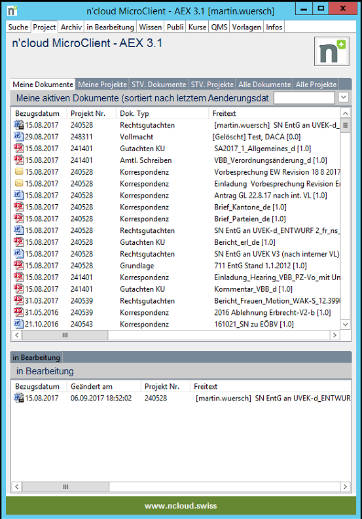Switch to the Alle Projekte tab
Image resolution: width=362 pixels, height=519 pixels.
click(x=316, y=84)
